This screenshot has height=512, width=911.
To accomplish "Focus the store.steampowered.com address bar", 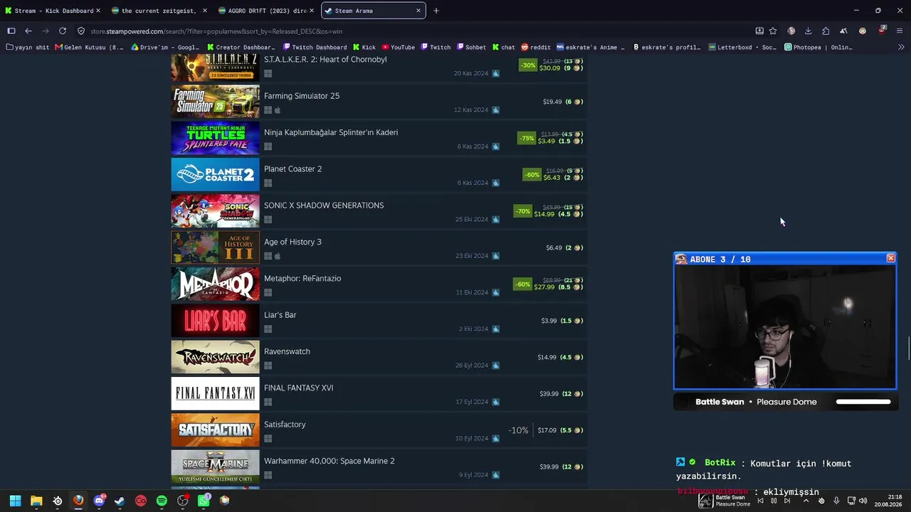I will coord(413,31).
